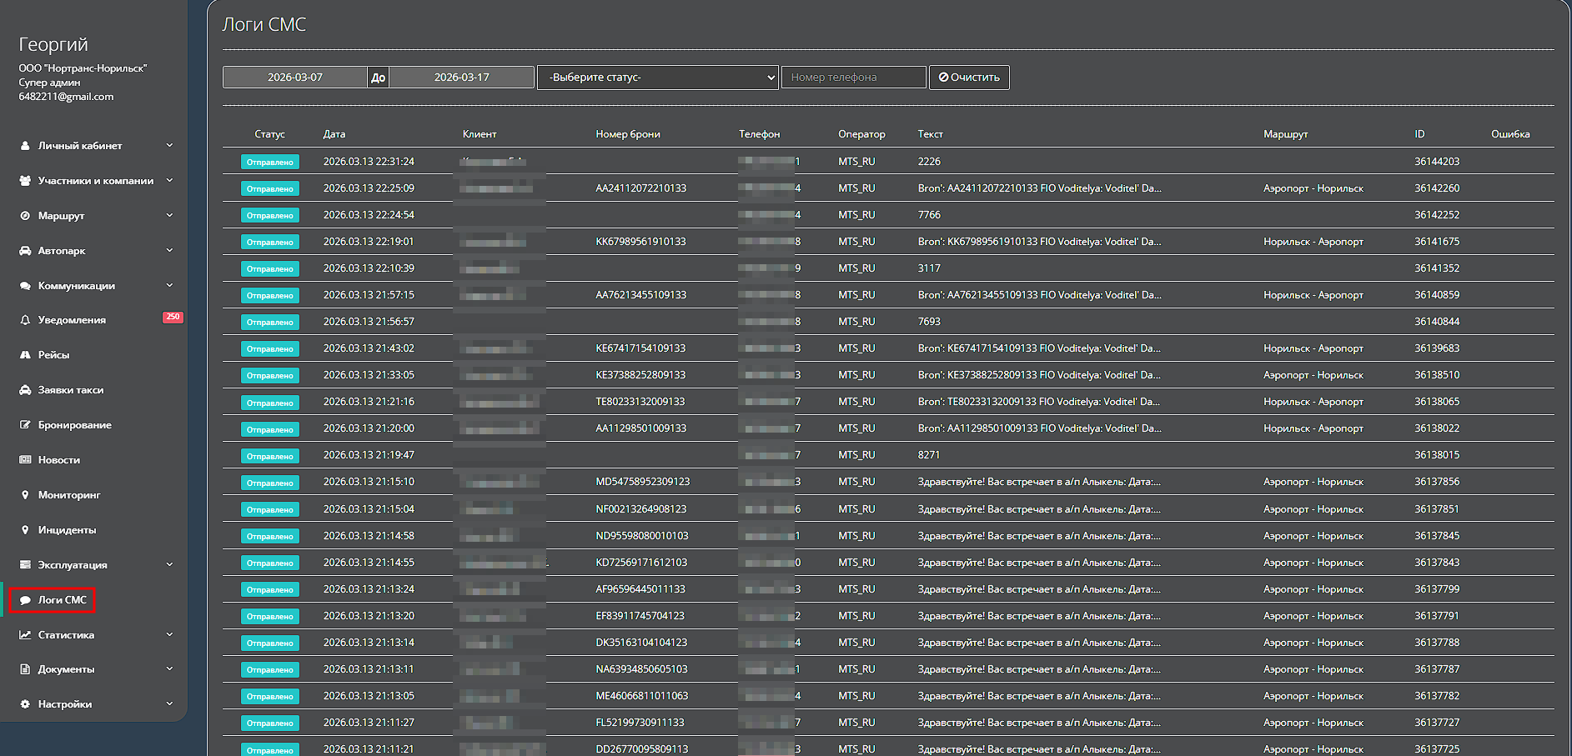Click the group icon beside Участники и компании

[25, 181]
